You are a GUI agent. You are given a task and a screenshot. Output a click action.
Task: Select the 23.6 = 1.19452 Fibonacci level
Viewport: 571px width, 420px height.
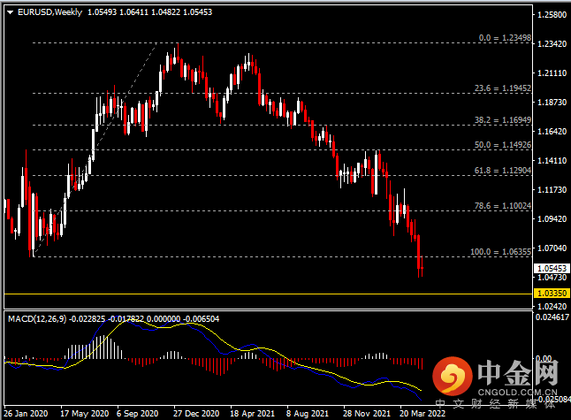tap(502, 88)
